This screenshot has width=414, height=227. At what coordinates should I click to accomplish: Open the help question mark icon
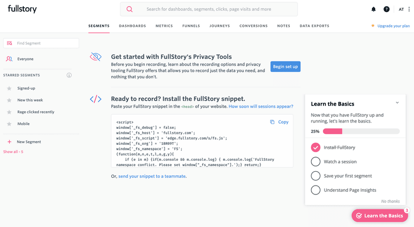tap(387, 9)
